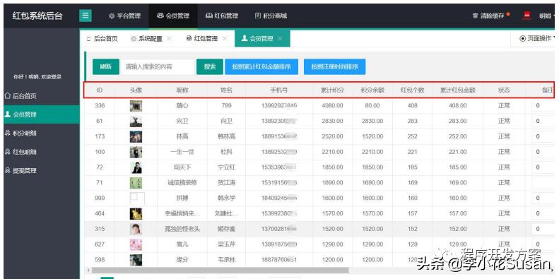
Task: Click the avatar thumbnail of 诚信搞装修
Action: pyautogui.click(x=136, y=183)
